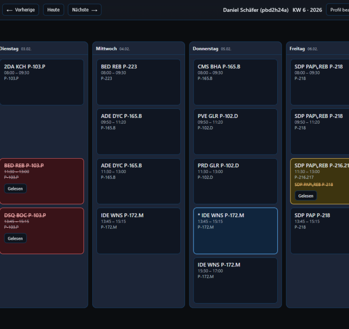Go to previous week with Vorherige button
The width and height of the screenshot is (349, 329).
pos(20,10)
